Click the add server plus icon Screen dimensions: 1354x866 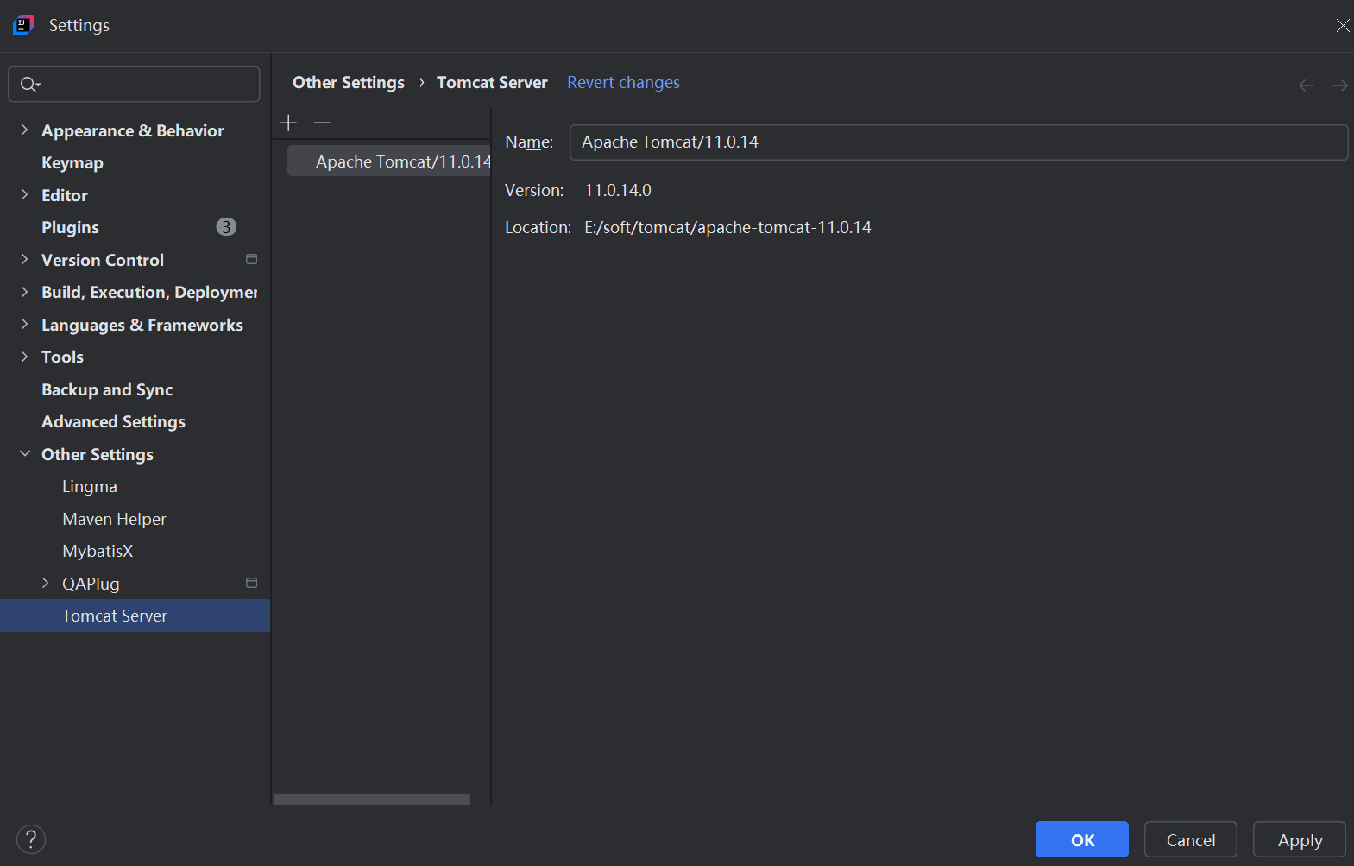[x=288, y=123]
